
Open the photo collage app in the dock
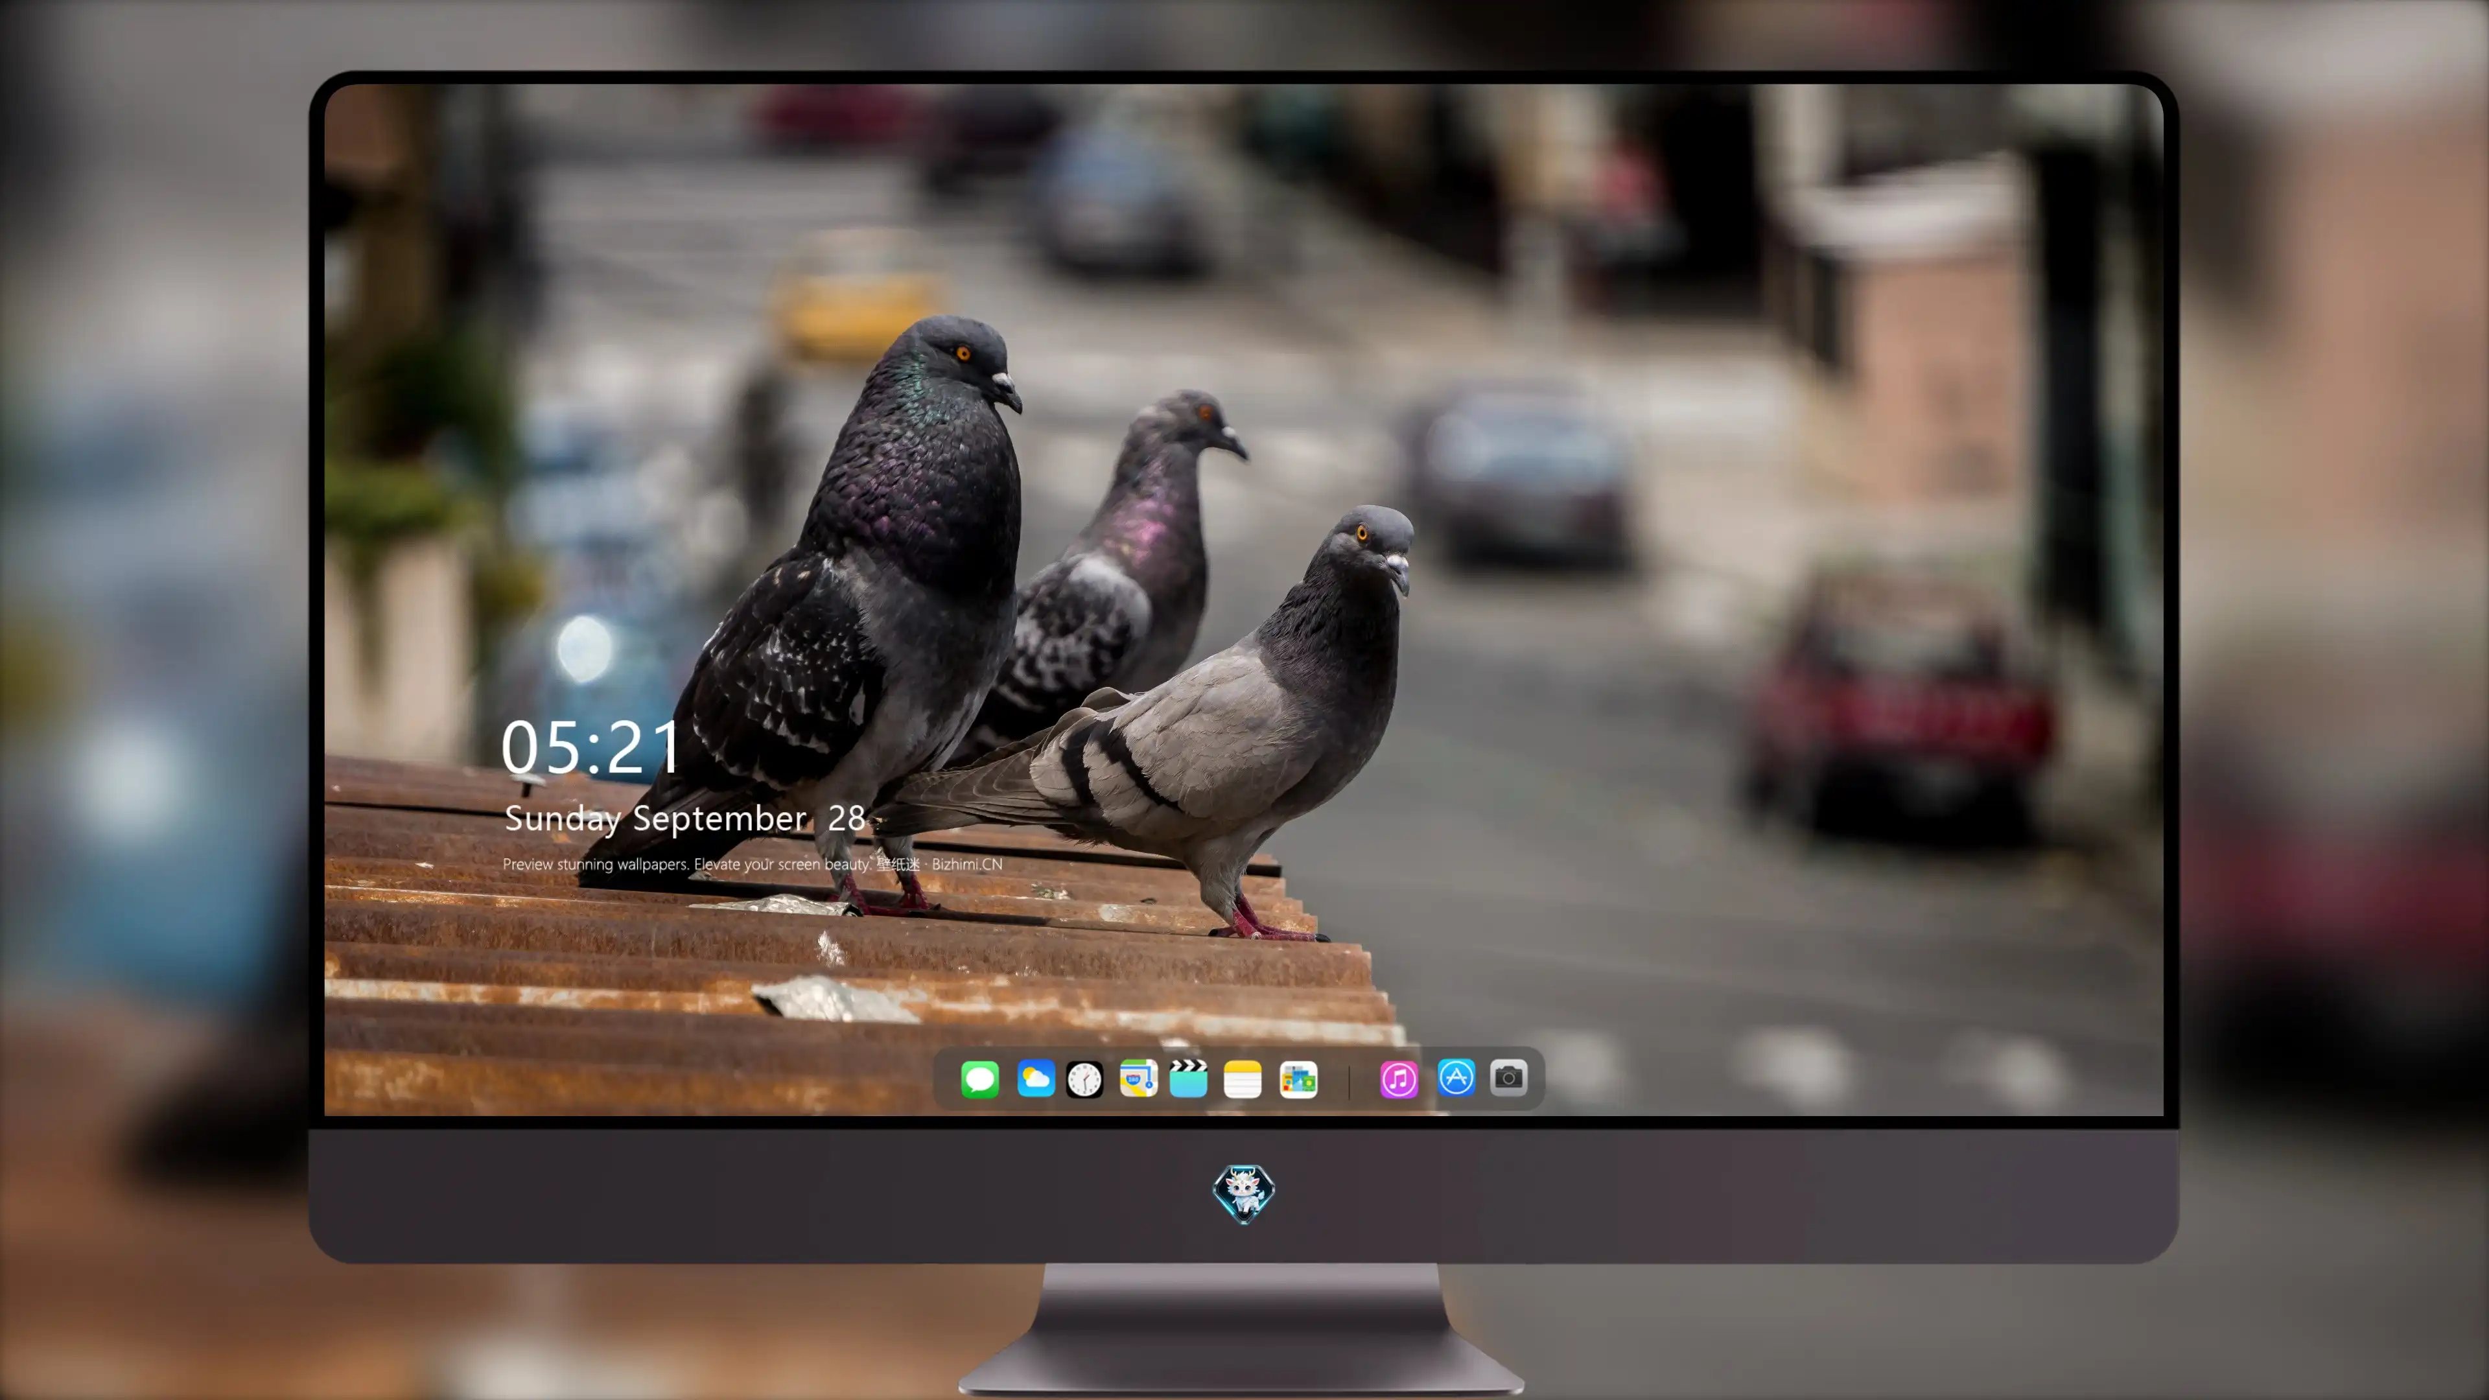1298,1079
